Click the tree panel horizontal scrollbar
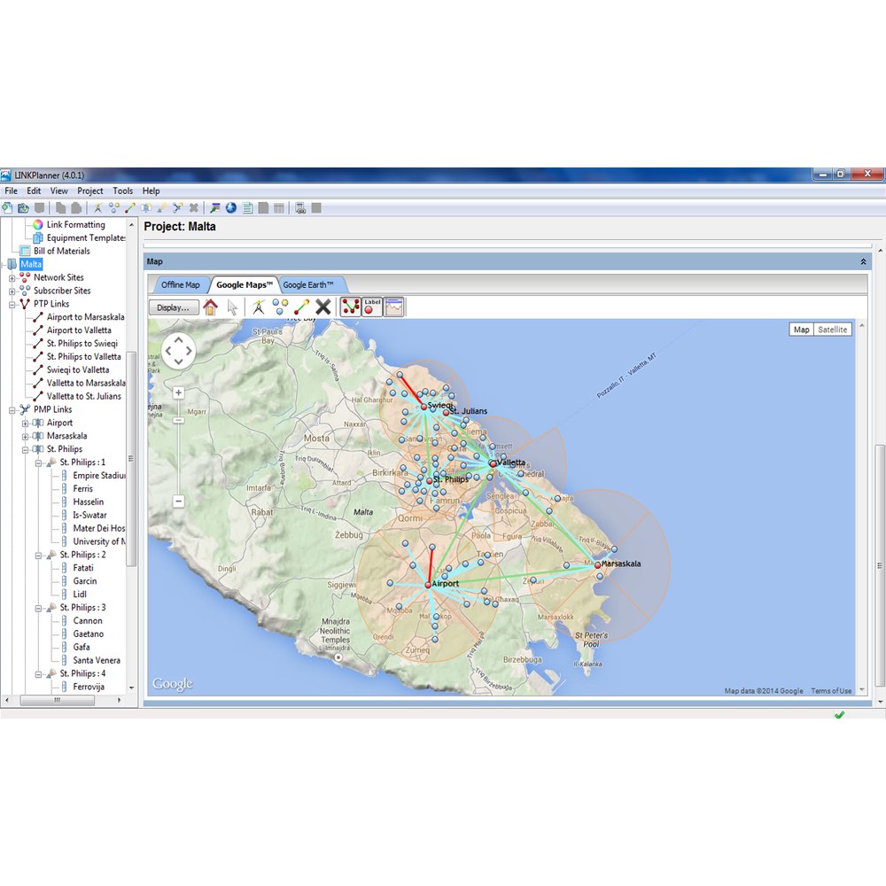 point(57,700)
